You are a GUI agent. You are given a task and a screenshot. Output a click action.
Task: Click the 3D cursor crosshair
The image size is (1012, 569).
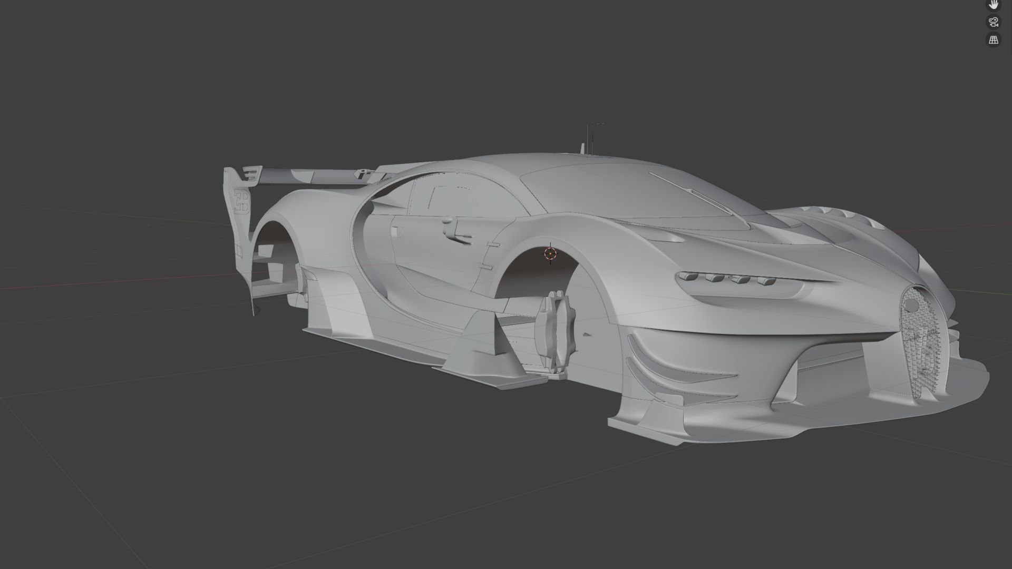550,253
